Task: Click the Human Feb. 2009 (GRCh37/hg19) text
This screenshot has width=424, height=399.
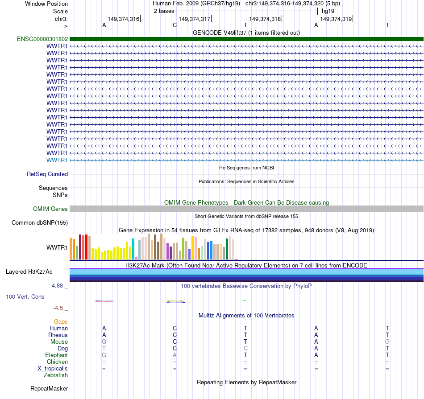Action: (196, 4)
